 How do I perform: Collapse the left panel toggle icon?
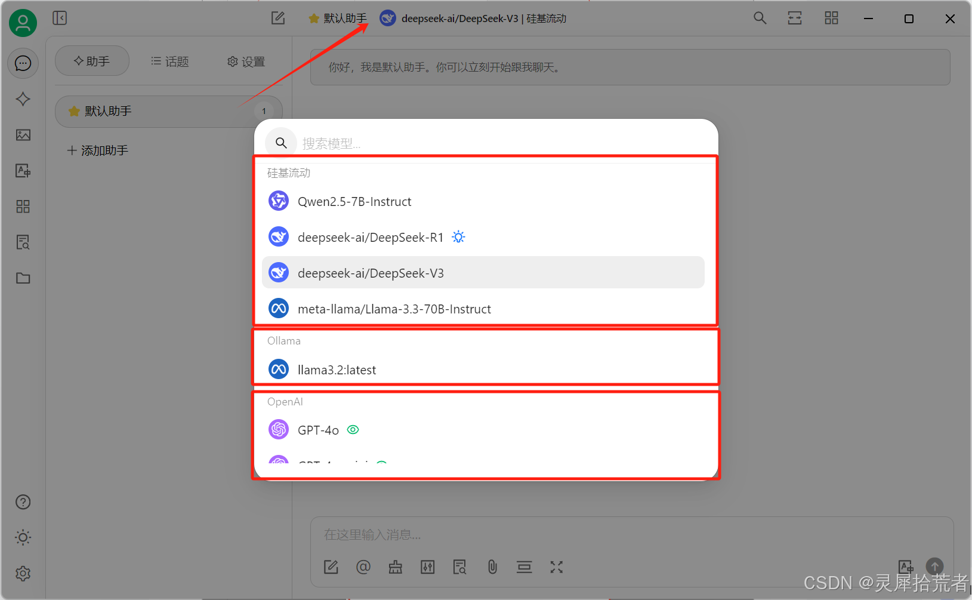click(60, 18)
